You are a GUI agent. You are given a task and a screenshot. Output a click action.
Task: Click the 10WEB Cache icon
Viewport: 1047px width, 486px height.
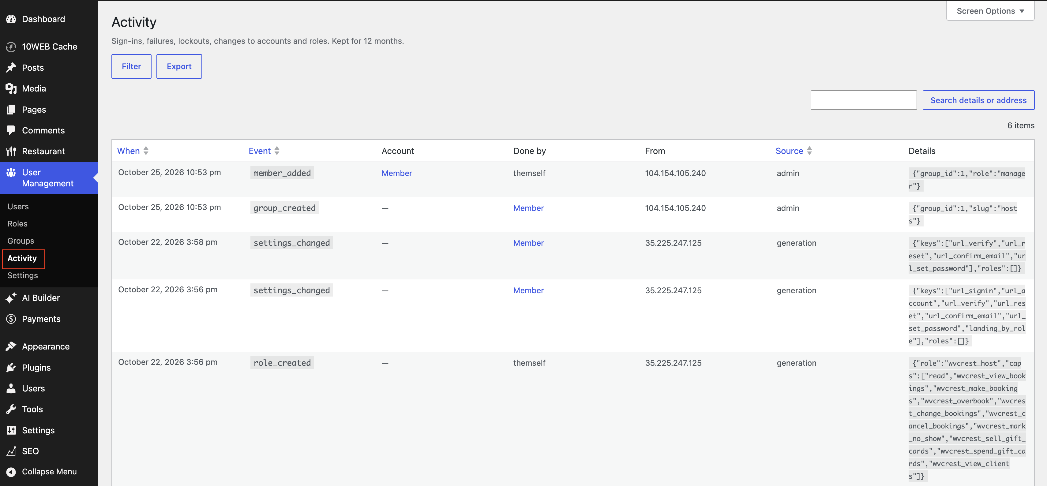pos(11,47)
